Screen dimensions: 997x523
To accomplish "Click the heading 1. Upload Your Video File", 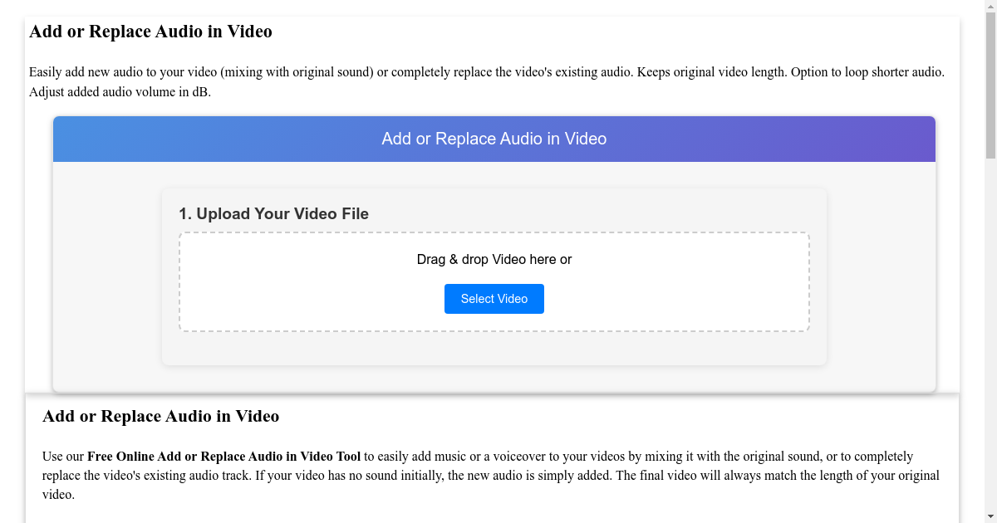I will (x=273, y=213).
